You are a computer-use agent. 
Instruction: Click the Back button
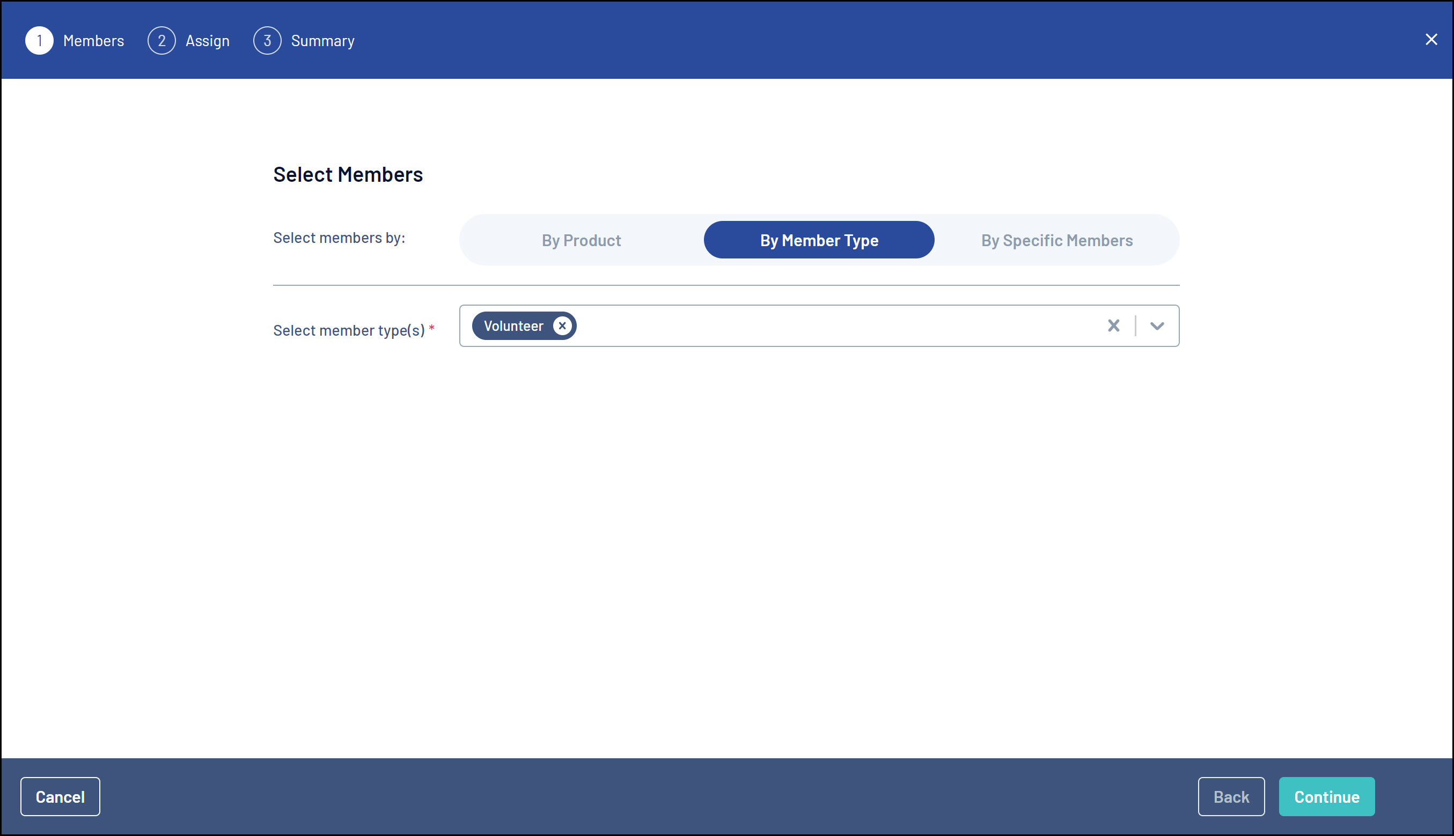[1230, 797]
